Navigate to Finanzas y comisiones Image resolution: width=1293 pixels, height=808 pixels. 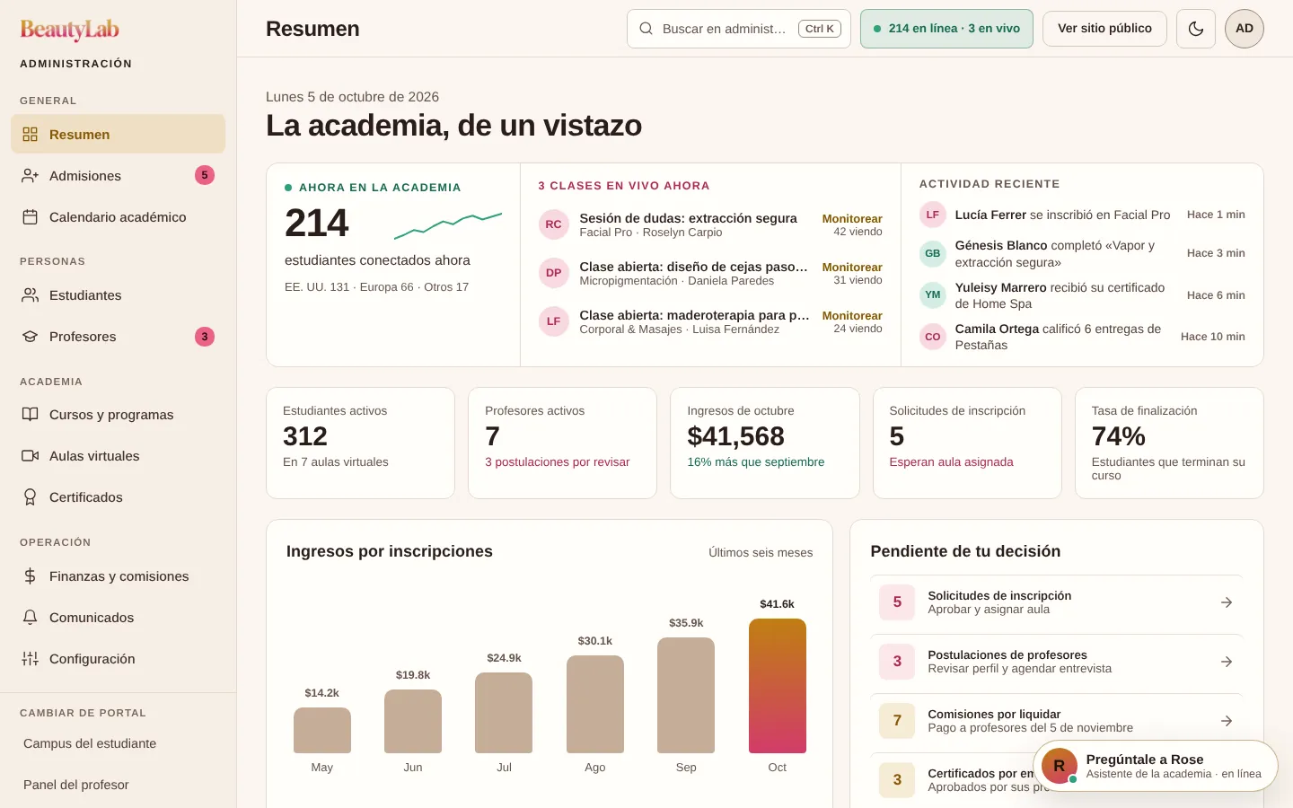click(x=118, y=576)
